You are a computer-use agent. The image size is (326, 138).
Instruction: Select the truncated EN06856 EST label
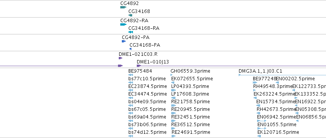(311, 117)
